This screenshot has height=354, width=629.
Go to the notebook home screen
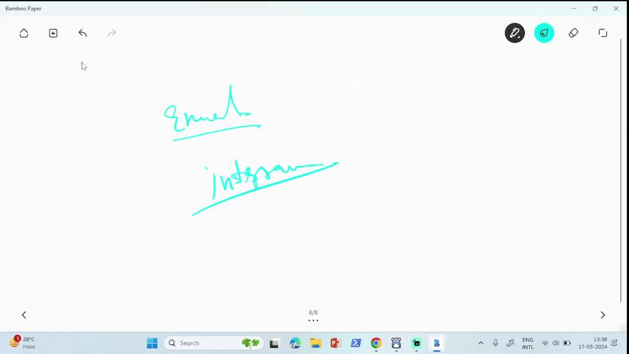pos(24,33)
